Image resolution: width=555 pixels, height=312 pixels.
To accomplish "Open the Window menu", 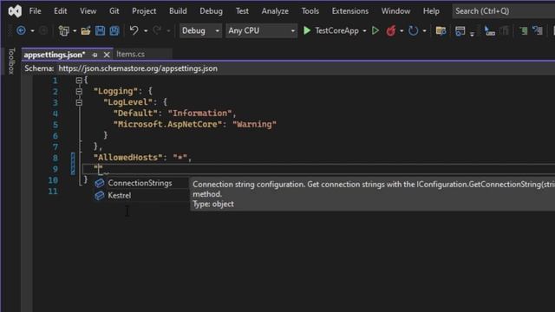I will [395, 11].
